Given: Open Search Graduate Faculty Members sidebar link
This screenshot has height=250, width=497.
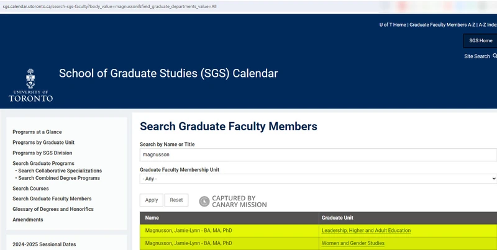Looking at the screenshot, I should tap(52, 199).
